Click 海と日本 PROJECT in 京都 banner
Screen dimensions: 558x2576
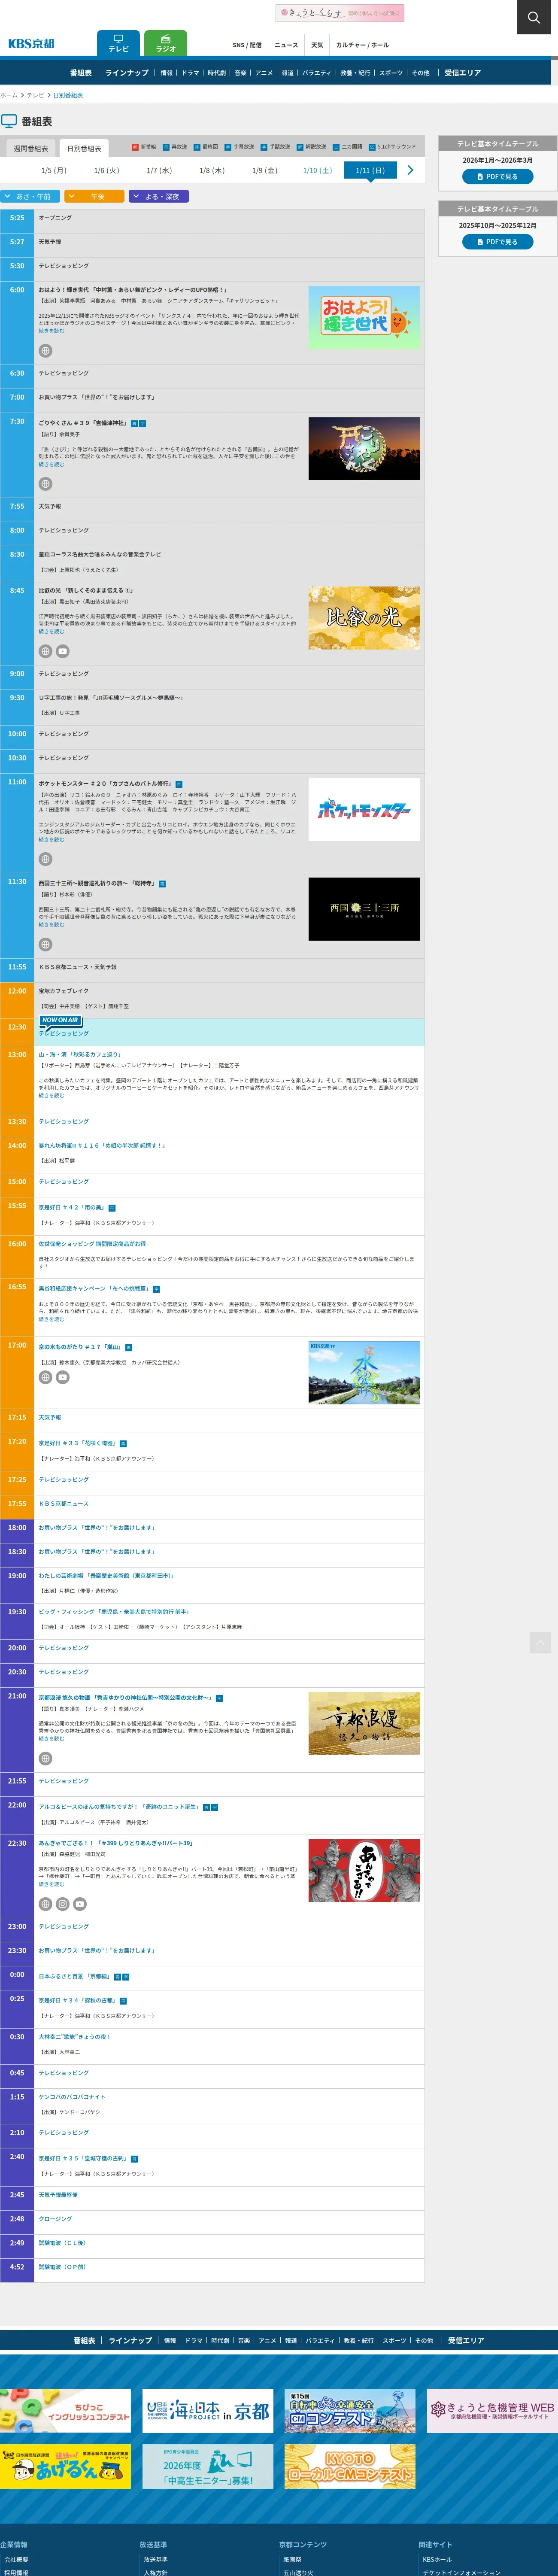pyautogui.click(x=208, y=2411)
